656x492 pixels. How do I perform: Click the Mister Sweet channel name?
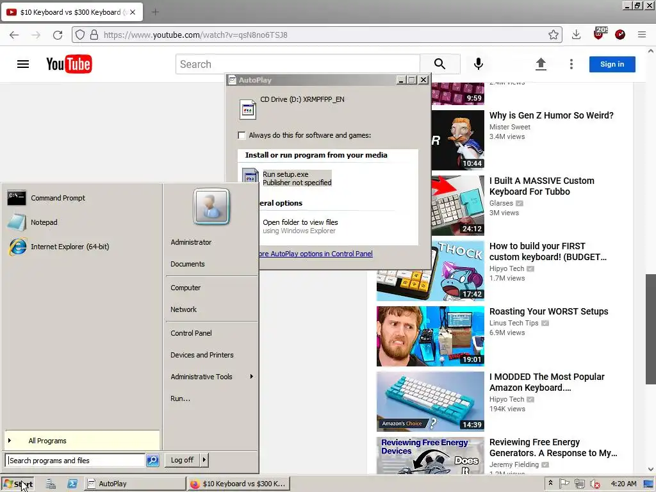(x=509, y=127)
